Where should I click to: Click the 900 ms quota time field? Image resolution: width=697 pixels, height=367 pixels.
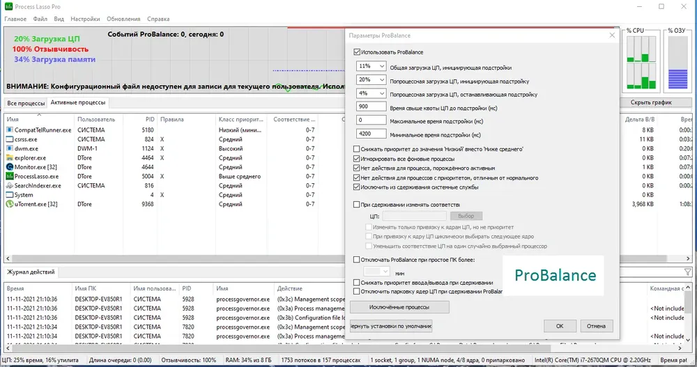click(x=371, y=107)
